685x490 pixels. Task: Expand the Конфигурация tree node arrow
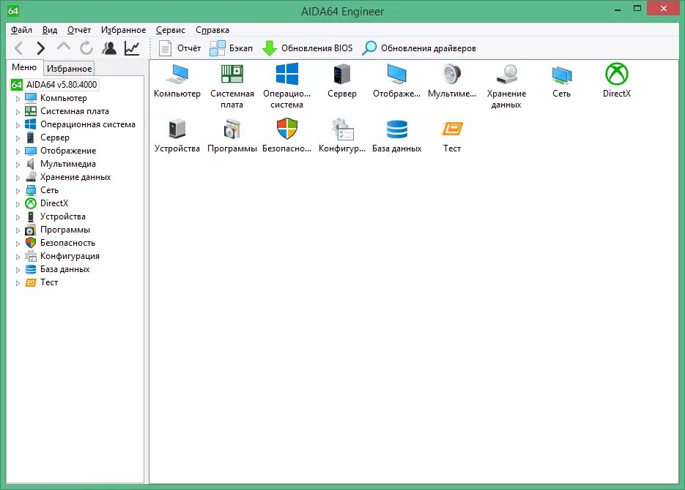18,257
